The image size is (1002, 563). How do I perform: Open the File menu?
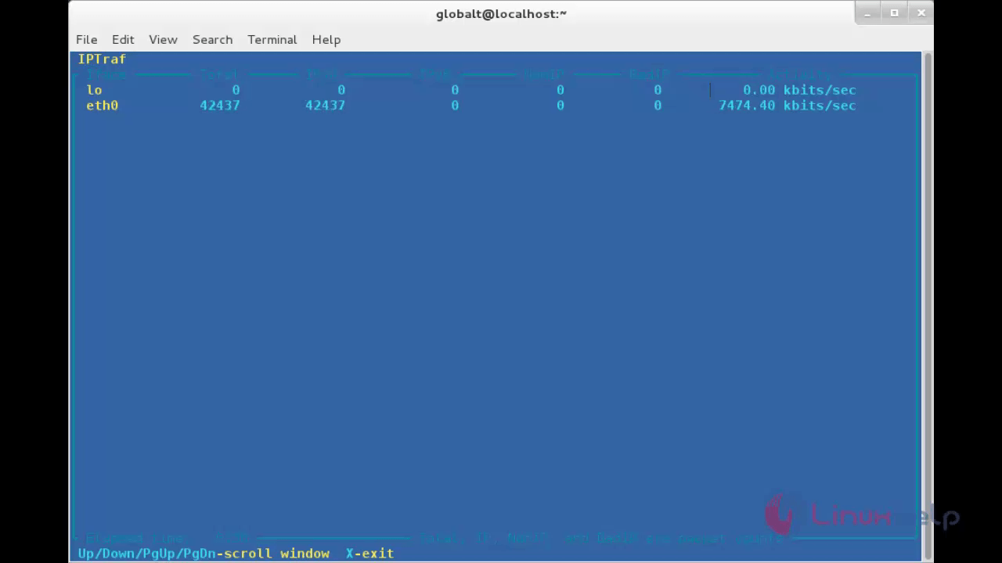pos(86,39)
